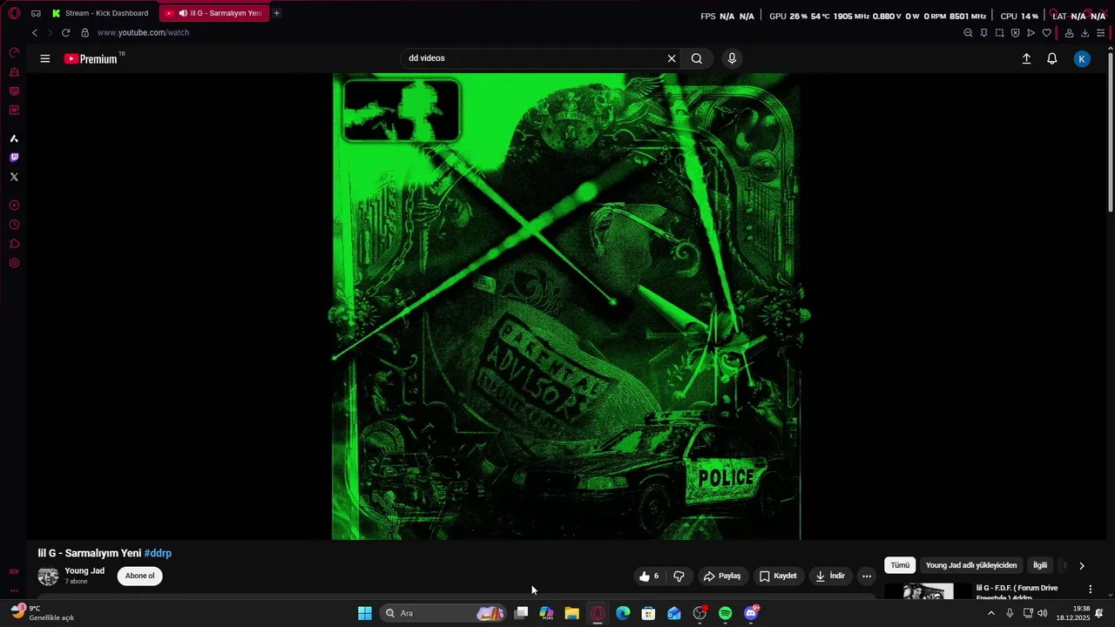The height and width of the screenshot is (627, 1115).
Task: Open YouTube upload/create button
Action: pyautogui.click(x=1026, y=58)
